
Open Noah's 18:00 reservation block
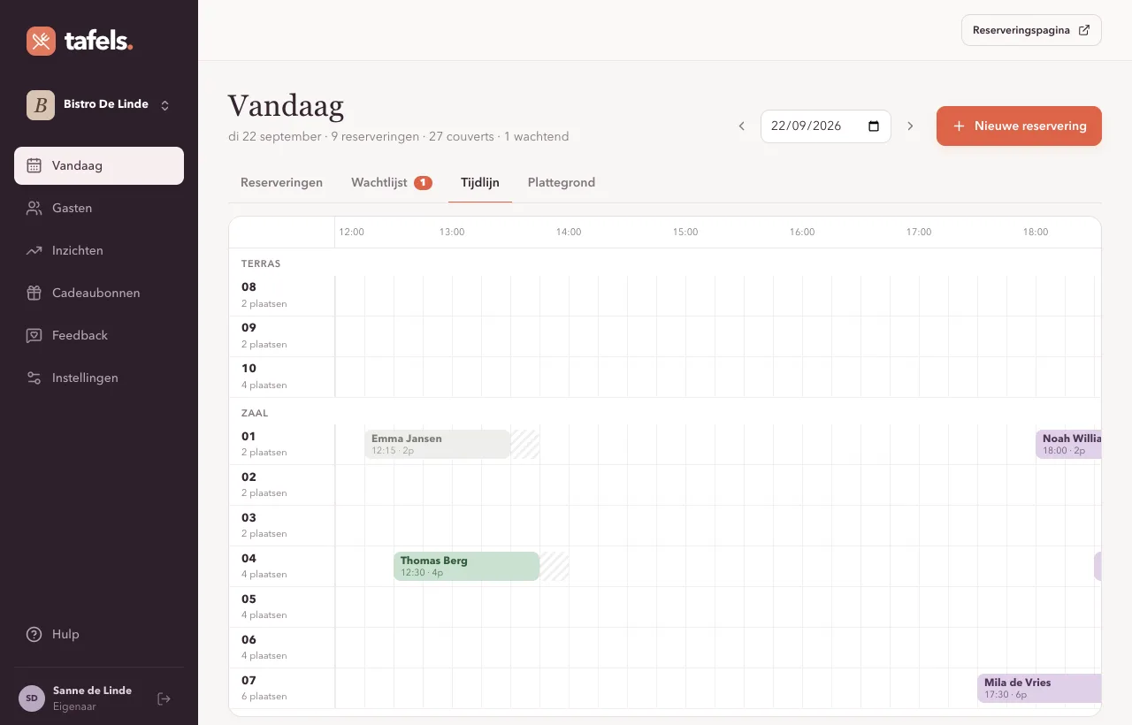(1068, 444)
